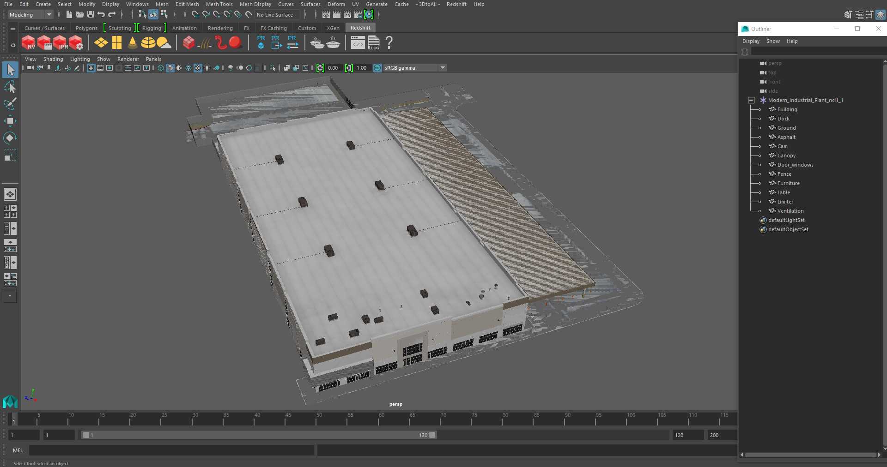Screen dimensions: 887x467
Task: Toggle textured display in viewport
Action: [x=198, y=68]
